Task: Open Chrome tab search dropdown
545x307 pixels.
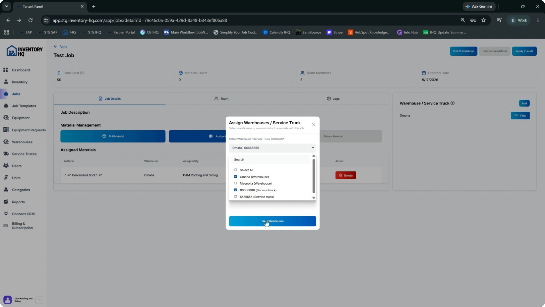Action: (x=6, y=6)
